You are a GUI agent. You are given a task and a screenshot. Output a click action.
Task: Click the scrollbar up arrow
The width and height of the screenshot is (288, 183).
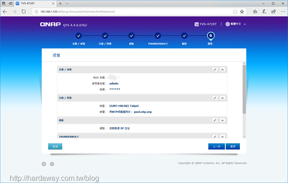tap(244, 63)
